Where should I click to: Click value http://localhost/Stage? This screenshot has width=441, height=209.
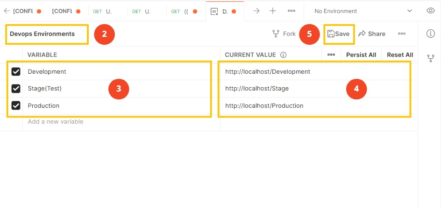click(257, 89)
